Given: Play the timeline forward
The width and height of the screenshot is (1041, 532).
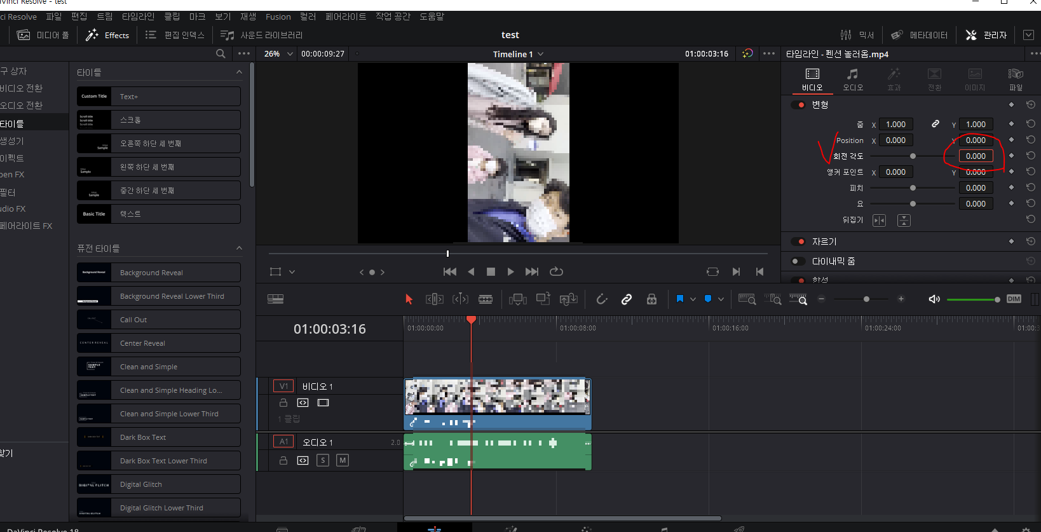Looking at the screenshot, I should (x=510, y=271).
